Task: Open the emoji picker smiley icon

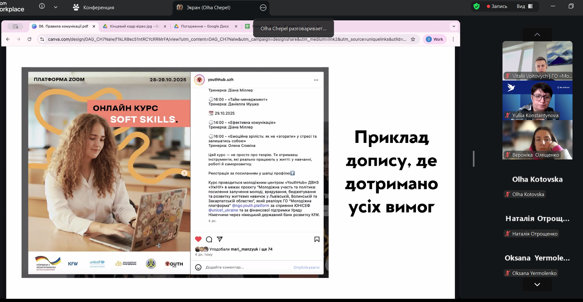Action: tap(198, 267)
